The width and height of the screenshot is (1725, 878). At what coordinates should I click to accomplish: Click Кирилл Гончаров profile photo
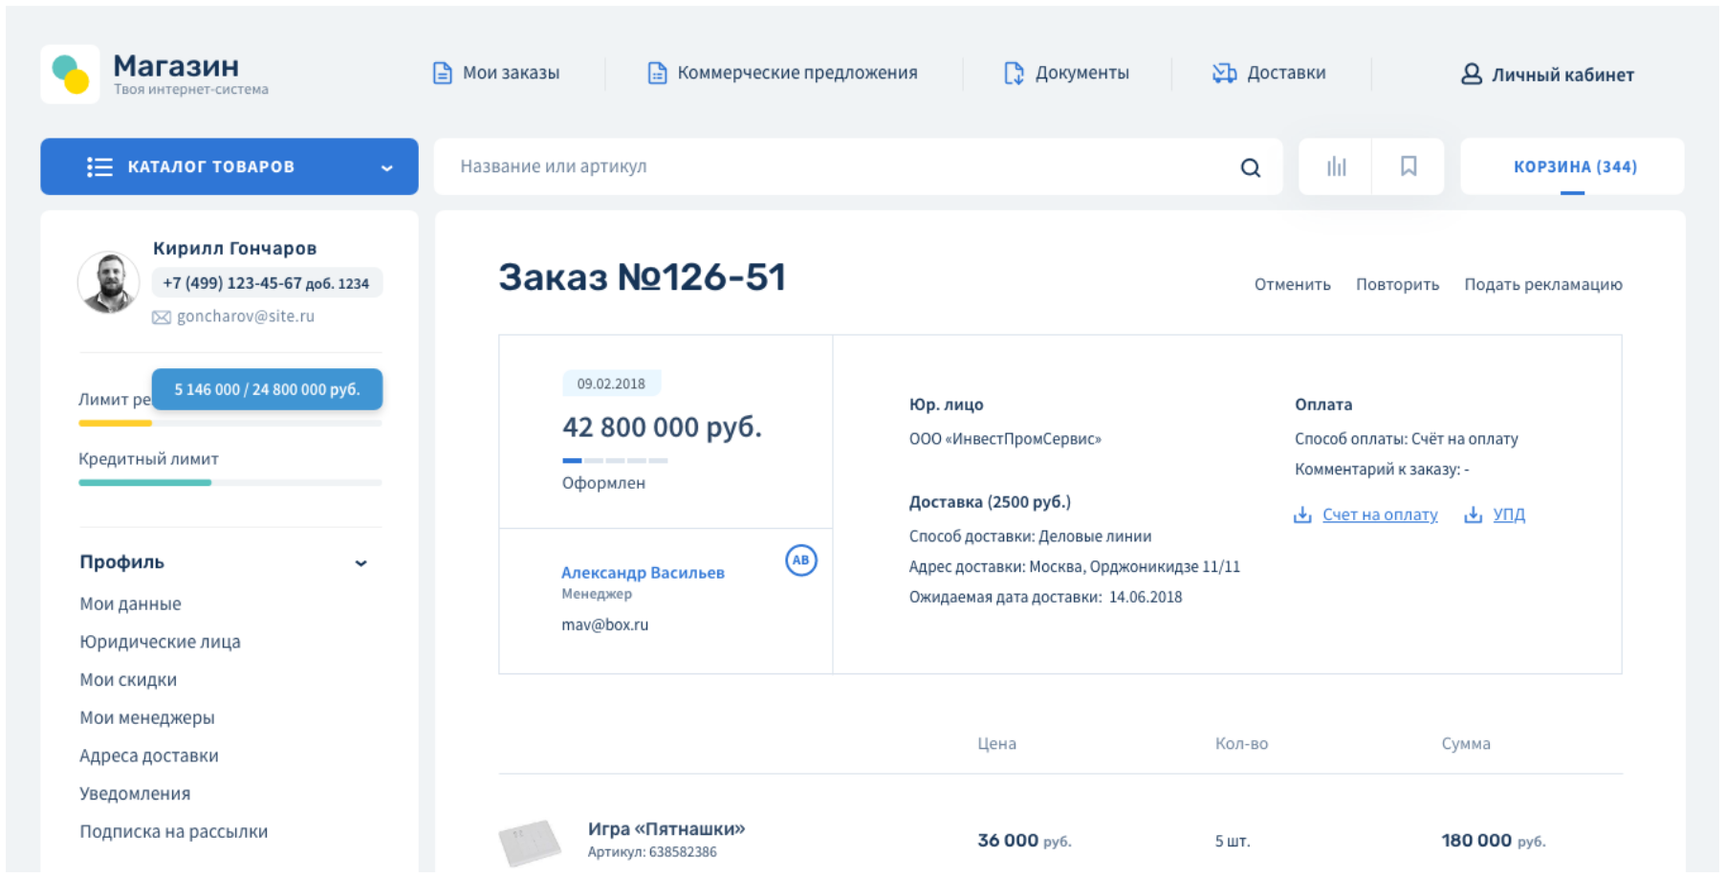coord(108,283)
